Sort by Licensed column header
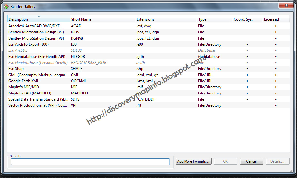Screen dimensions: 297x178 pyautogui.click(x=276, y=19)
